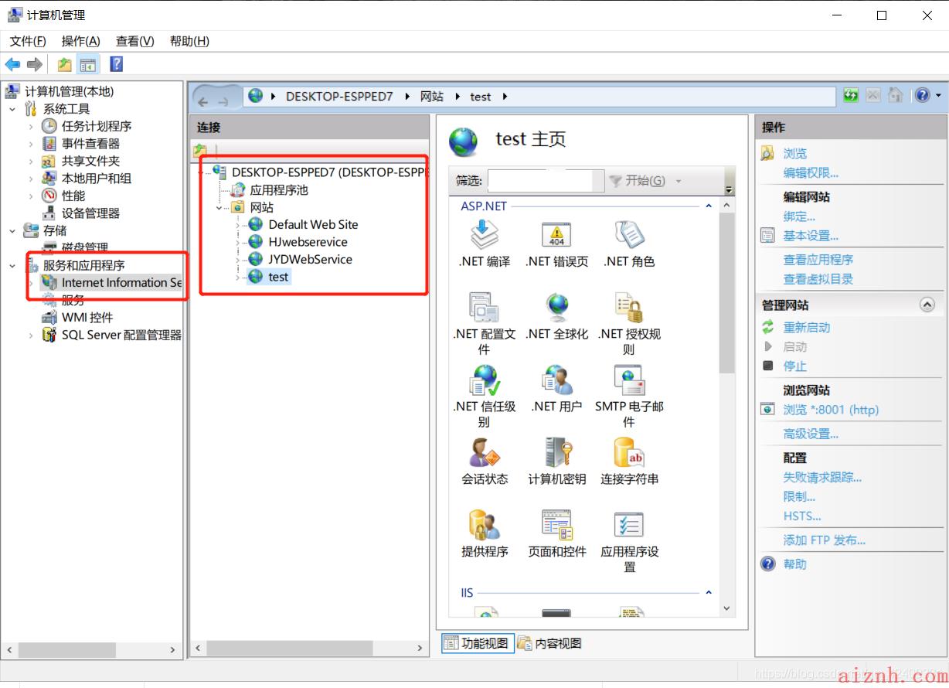Open the 页面和控件 icon
The height and width of the screenshot is (688, 949).
[556, 525]
